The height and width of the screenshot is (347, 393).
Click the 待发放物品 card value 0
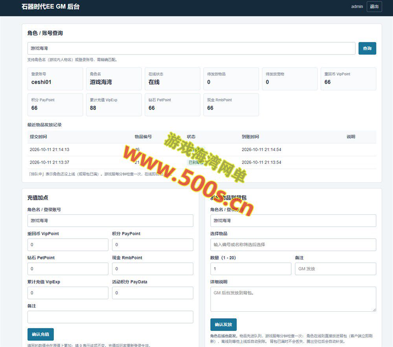coord(209,82)
